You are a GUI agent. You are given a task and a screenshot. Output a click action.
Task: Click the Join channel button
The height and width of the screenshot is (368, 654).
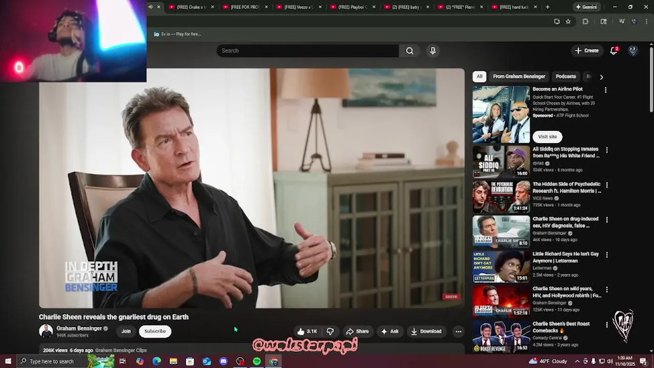click(x=126, y=331)
